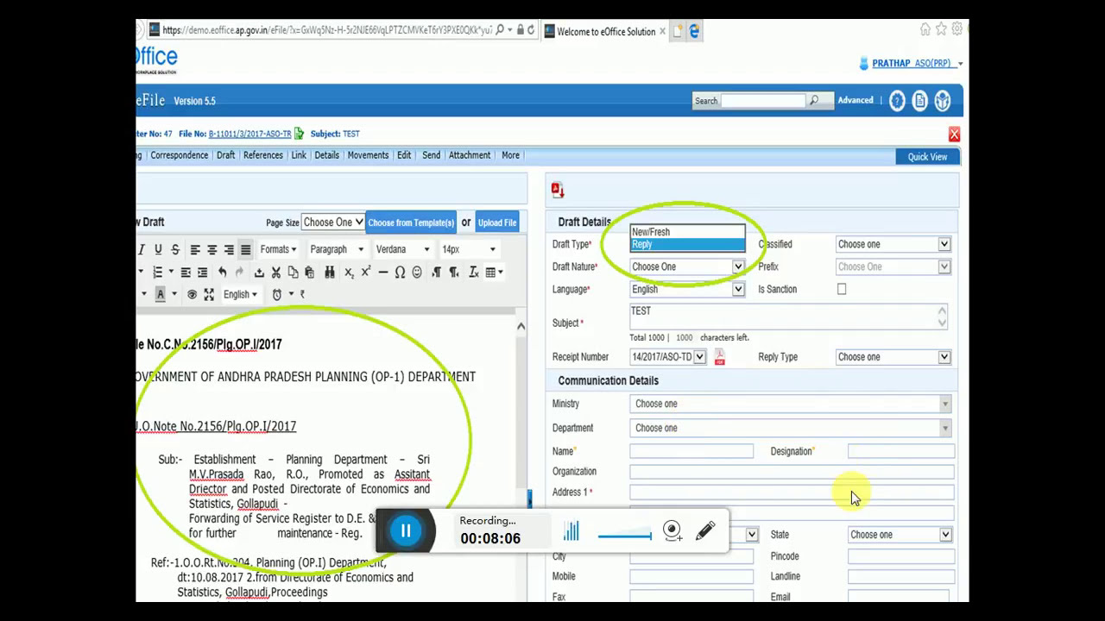Preview the draft with eye icon
The height and width of the screenshot is (621, 1105).
192,294
